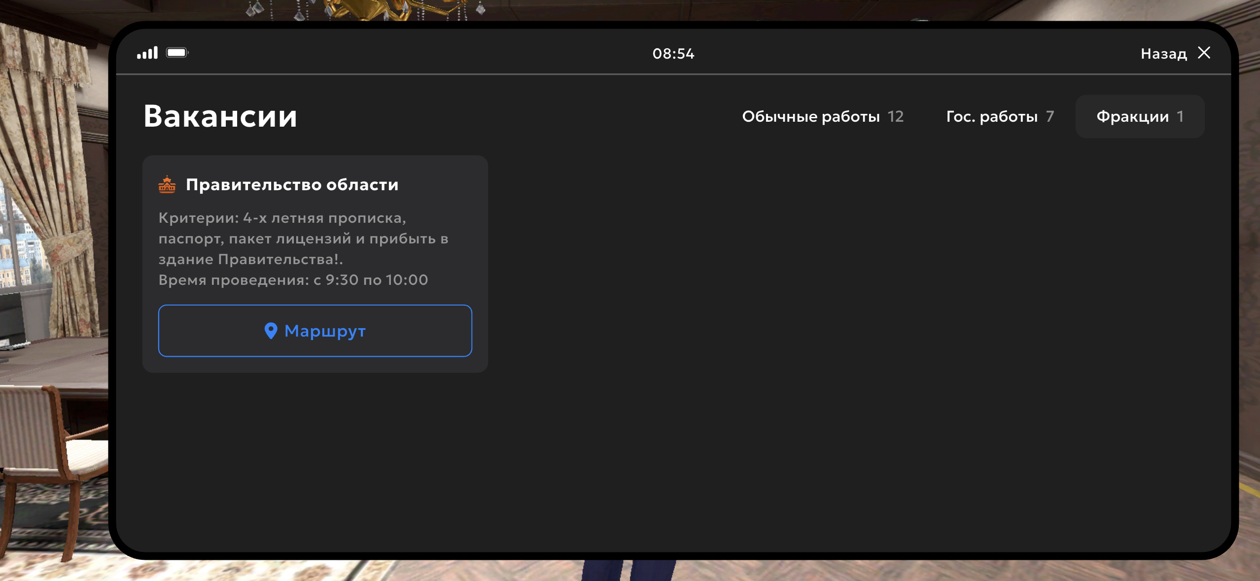Select the Правительство области card title
The height and width of the screenshot is (581, 1260).
(292, 185)
